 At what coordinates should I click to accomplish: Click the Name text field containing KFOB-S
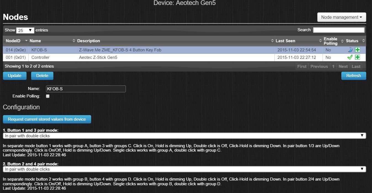point(86,89)
